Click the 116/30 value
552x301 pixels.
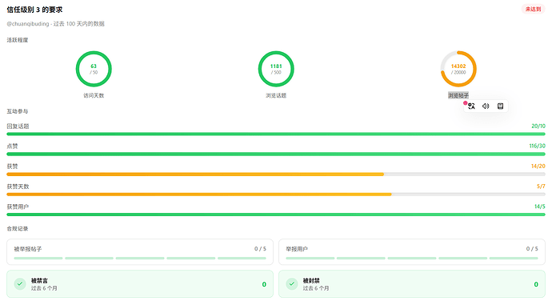538,146
